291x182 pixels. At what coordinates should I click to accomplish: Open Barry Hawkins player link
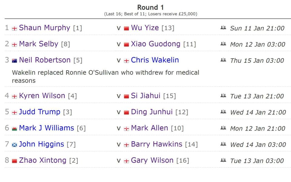[x=156, y=144]
